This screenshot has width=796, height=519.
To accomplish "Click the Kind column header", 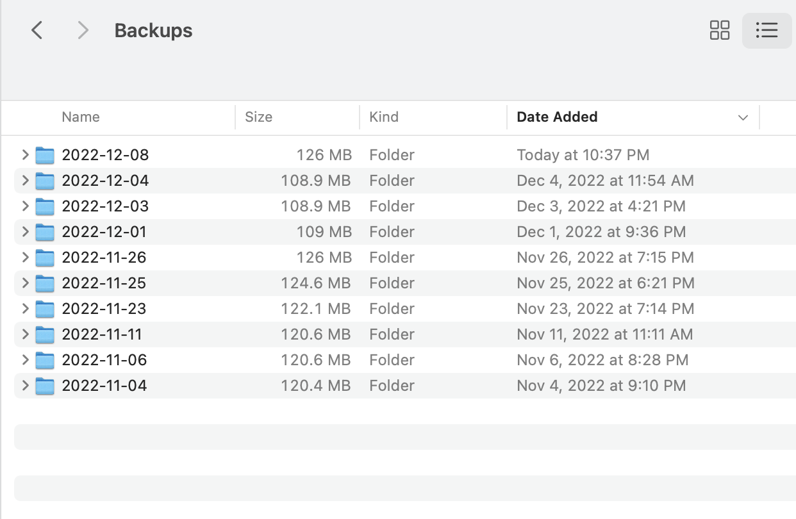I will (384, 117).
